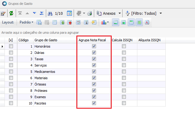This screenshot has height=115, width=195.
Task: Click the sigma summary footer icon
Action: point(86,23)
